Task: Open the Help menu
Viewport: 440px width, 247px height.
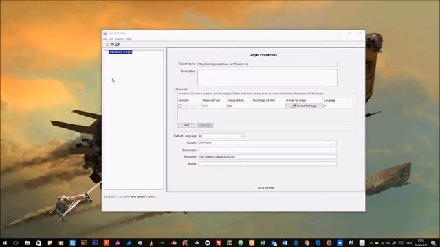Action: [129, 39]
